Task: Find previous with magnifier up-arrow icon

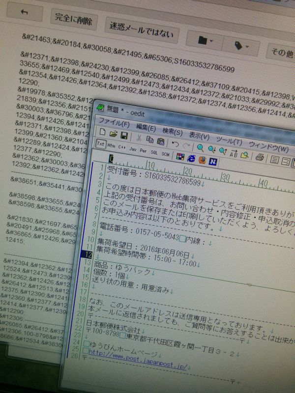Action: pyautogui.click(x=223, y=151)
